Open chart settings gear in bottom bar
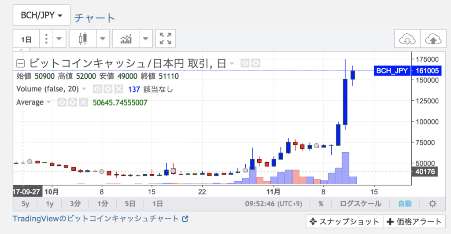 (x=433, y=204)
